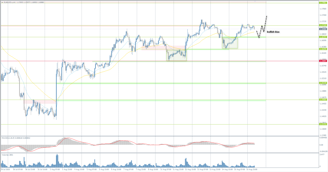Screen dimensions: 328x172
Task: Select the current price tag 1.16980
Action: pyautogui.click(x=323, y=29)
